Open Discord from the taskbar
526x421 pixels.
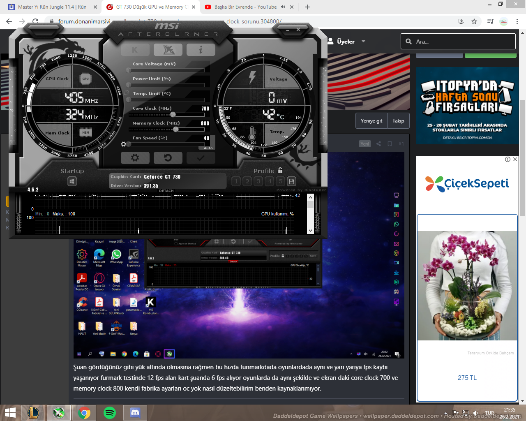(x=135, y=413)
